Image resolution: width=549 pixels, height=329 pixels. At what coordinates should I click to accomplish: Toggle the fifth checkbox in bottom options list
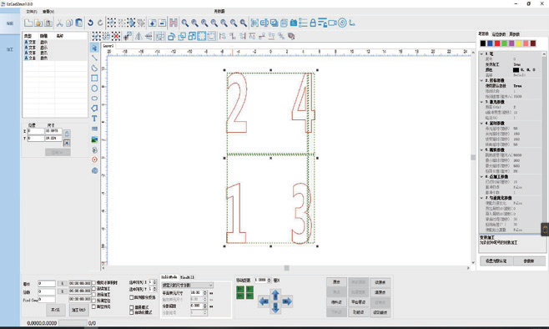pyautogui.click(x=93, y=306)
